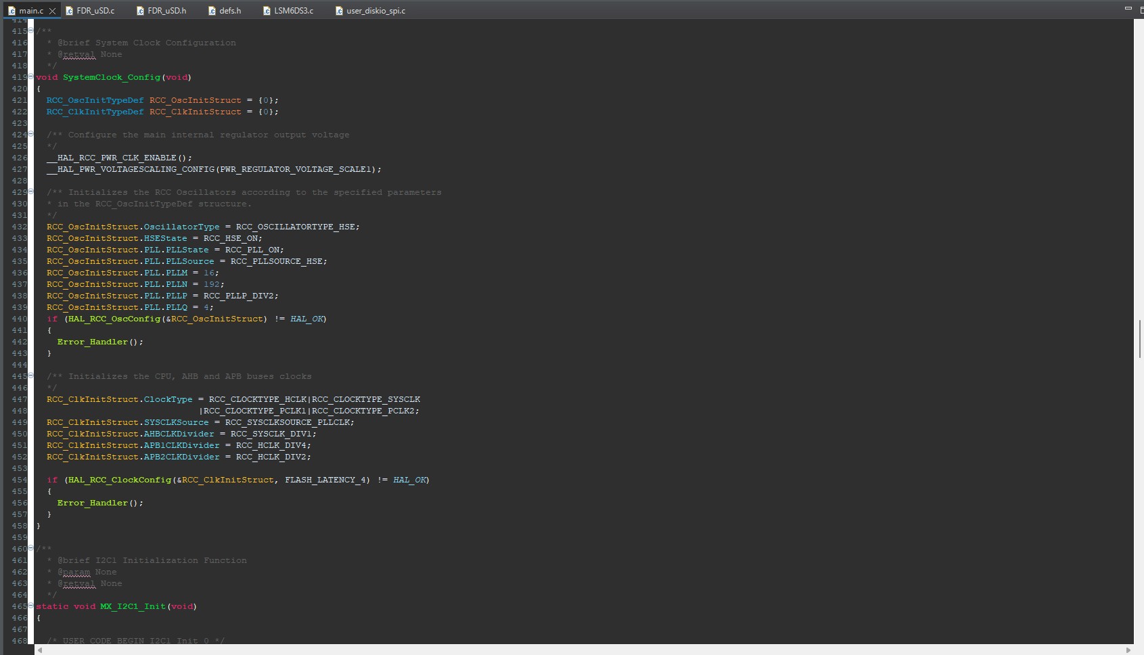The height and width of the screenshot is (655, 1144).
Task: Place cursor on HAL_RCC_OscConfig call
Action: click(114, 319)
